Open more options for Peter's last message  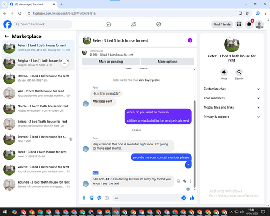click(190, 181)
